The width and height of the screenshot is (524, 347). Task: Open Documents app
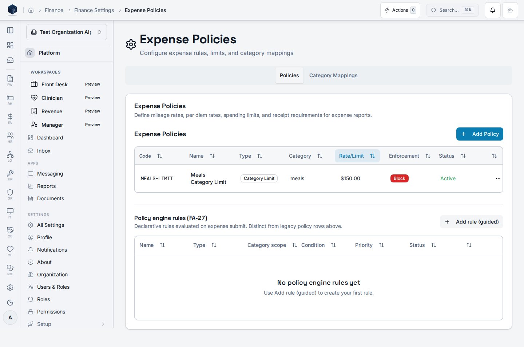click(x=67, y=198)
